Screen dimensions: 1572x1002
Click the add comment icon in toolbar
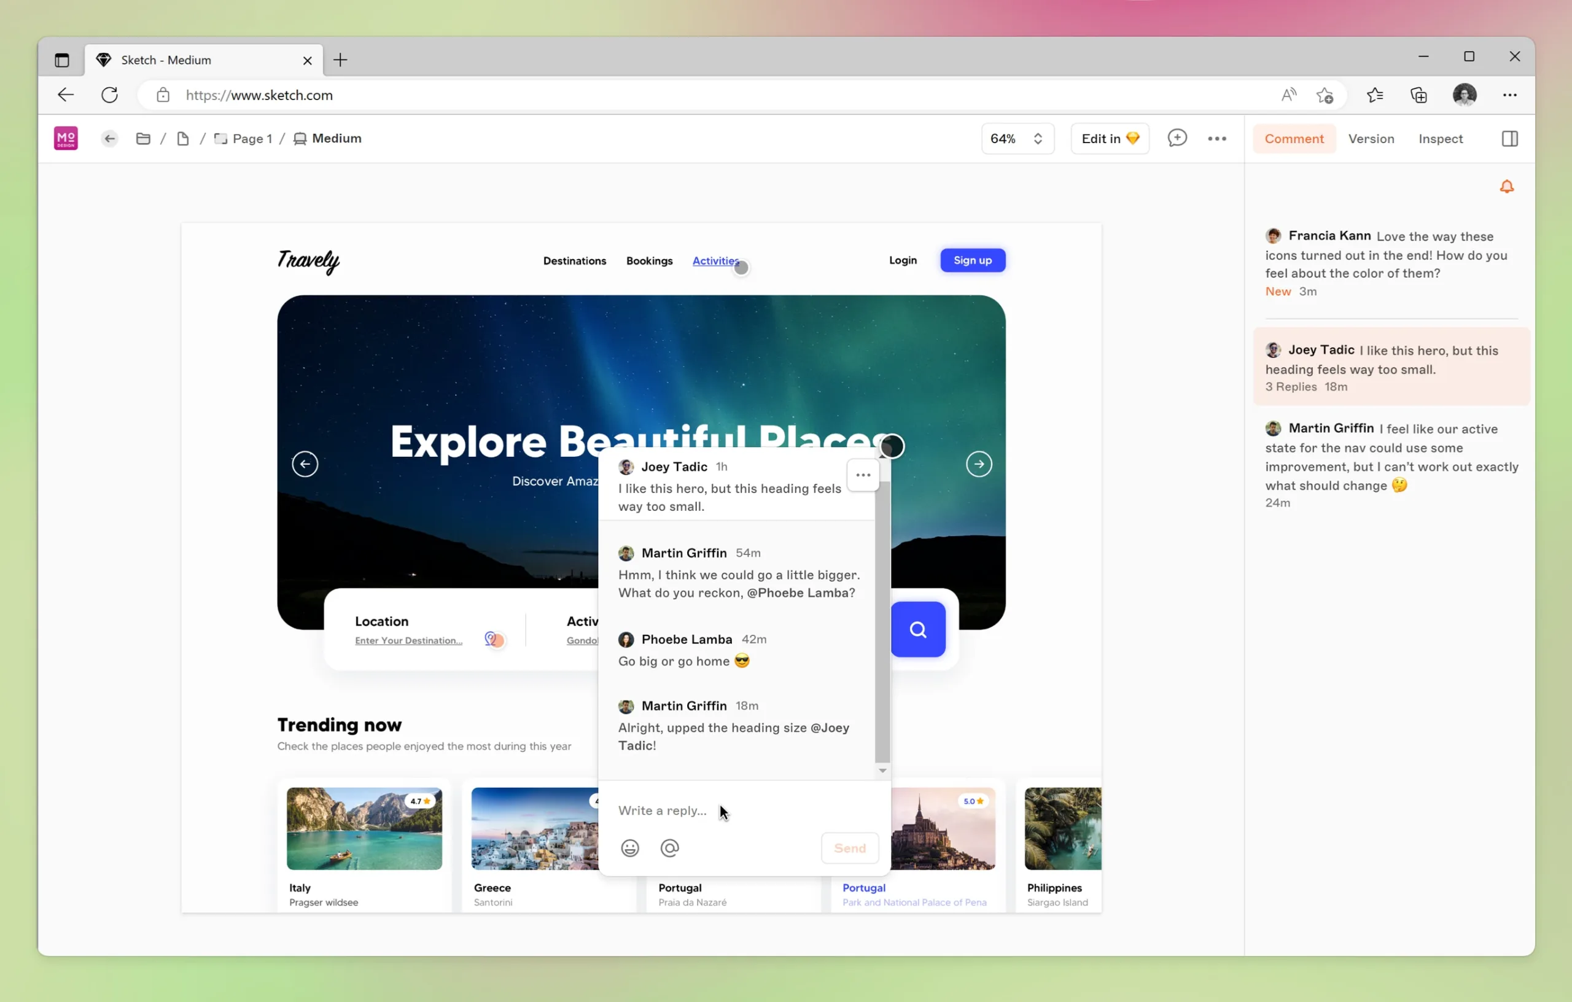click(x=1177, y=138)
